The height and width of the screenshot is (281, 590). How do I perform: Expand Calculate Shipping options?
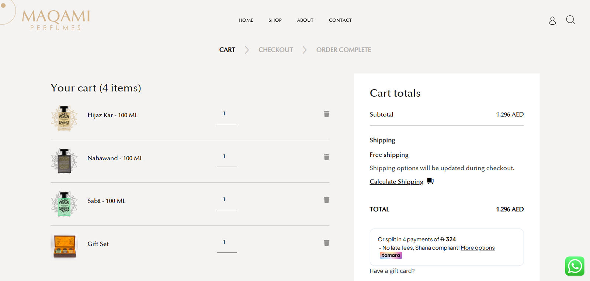tap(396, 182)
